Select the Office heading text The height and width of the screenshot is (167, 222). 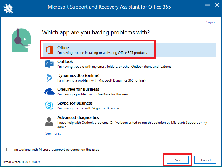point(63,48)
